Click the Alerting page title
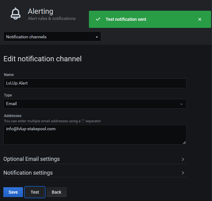Image resolution: width=212 pixels, height=201 pixels. point(41,11)
